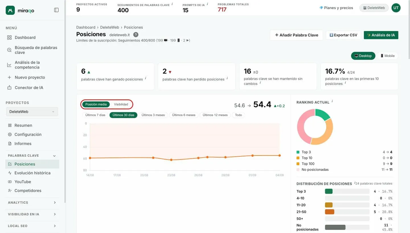
Task: Click the Exportar CSV button
Action: coord(343,35)
